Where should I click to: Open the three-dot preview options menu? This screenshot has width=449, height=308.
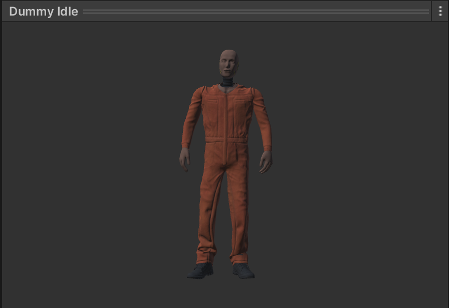[x=440, y=11]
